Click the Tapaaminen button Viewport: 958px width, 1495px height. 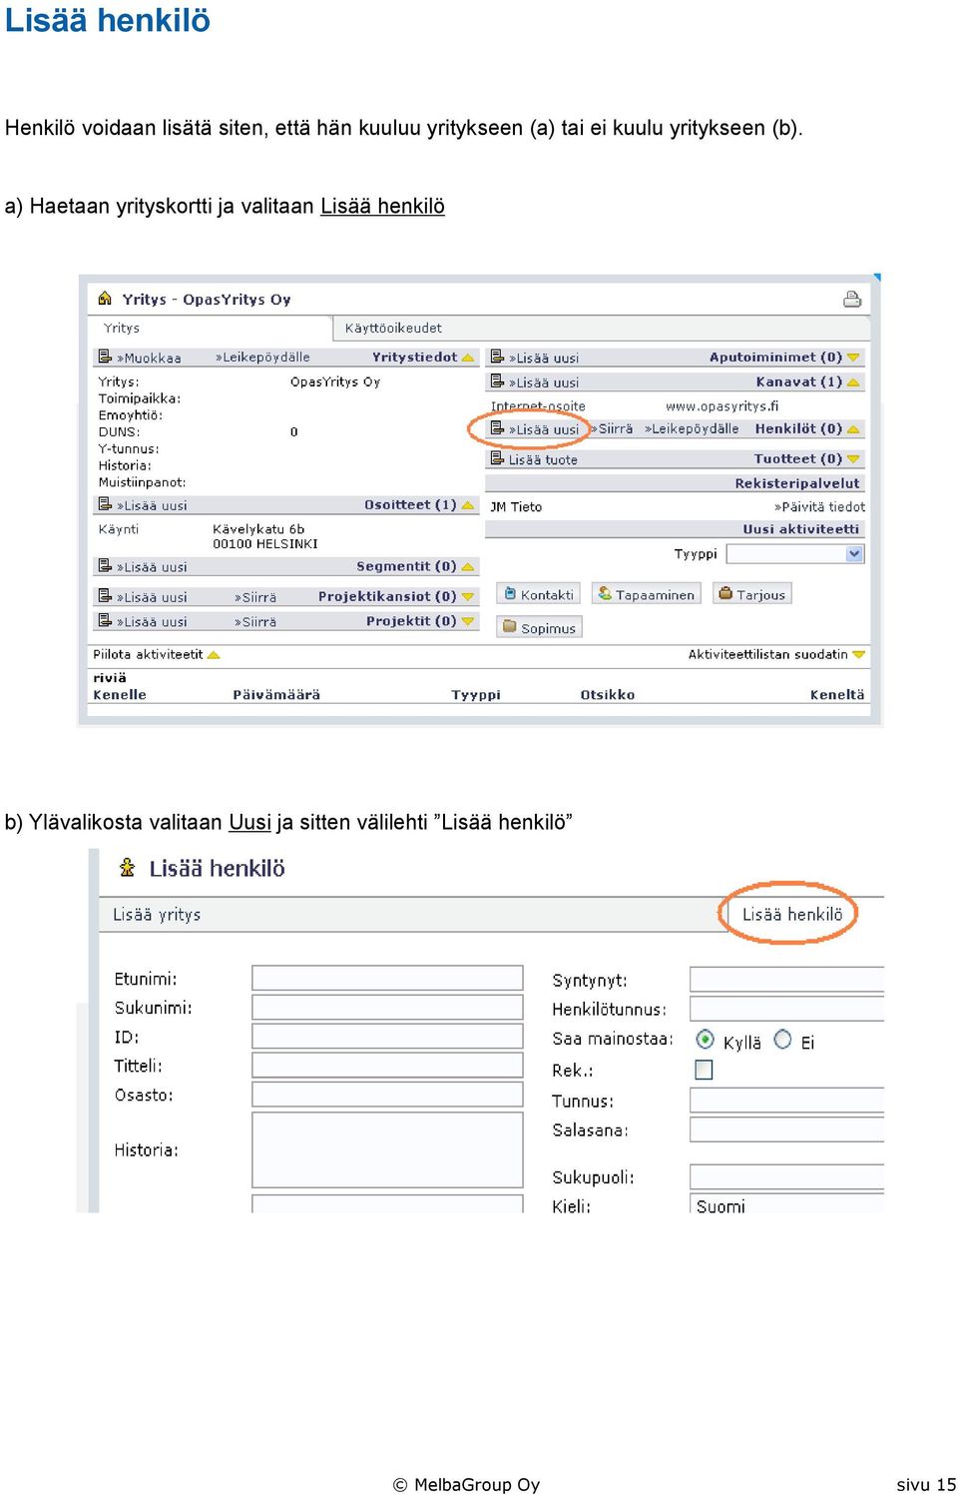click(646, 594)
